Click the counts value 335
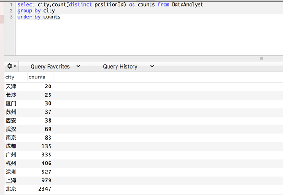283x195 pixels. tap(46, 155)
